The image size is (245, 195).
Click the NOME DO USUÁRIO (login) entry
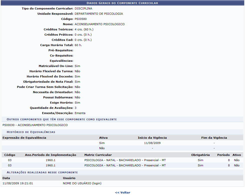tap(82, 183)
